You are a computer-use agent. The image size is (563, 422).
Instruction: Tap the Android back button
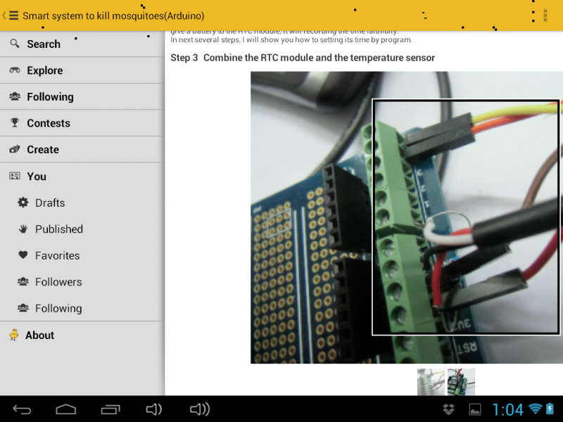click(22, 409)
